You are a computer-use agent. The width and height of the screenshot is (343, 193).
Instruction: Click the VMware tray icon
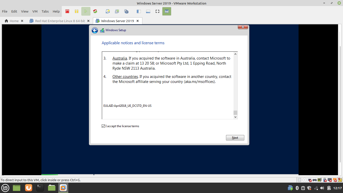(x=291, y=188)
